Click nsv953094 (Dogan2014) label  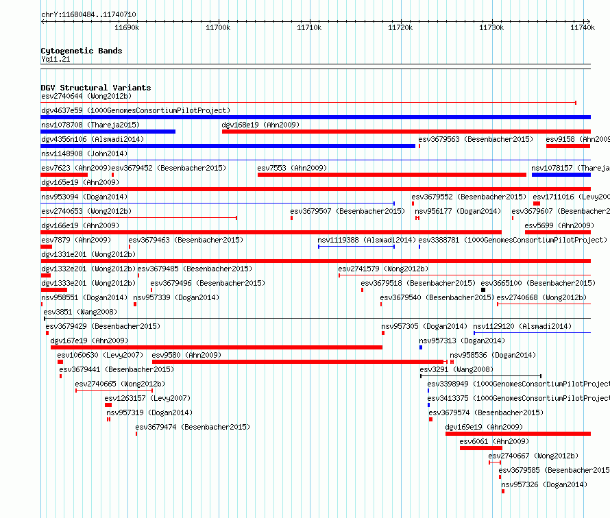(x=84, y=197)
